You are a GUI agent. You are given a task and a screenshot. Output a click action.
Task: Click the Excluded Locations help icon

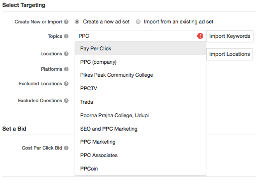[x=66, y=84]
